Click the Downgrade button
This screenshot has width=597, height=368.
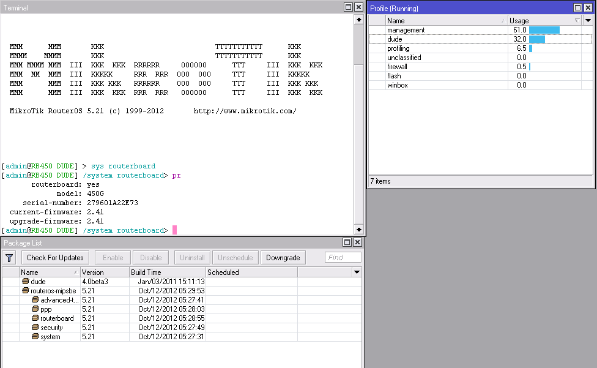point(283,258)
